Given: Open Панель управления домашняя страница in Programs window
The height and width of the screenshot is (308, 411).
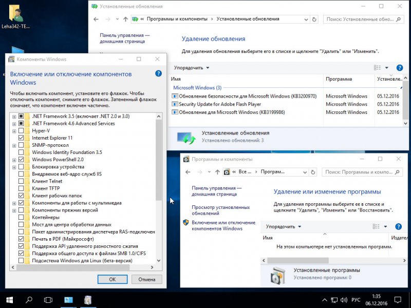Looking at the screenshot, I should coord(216,191).
